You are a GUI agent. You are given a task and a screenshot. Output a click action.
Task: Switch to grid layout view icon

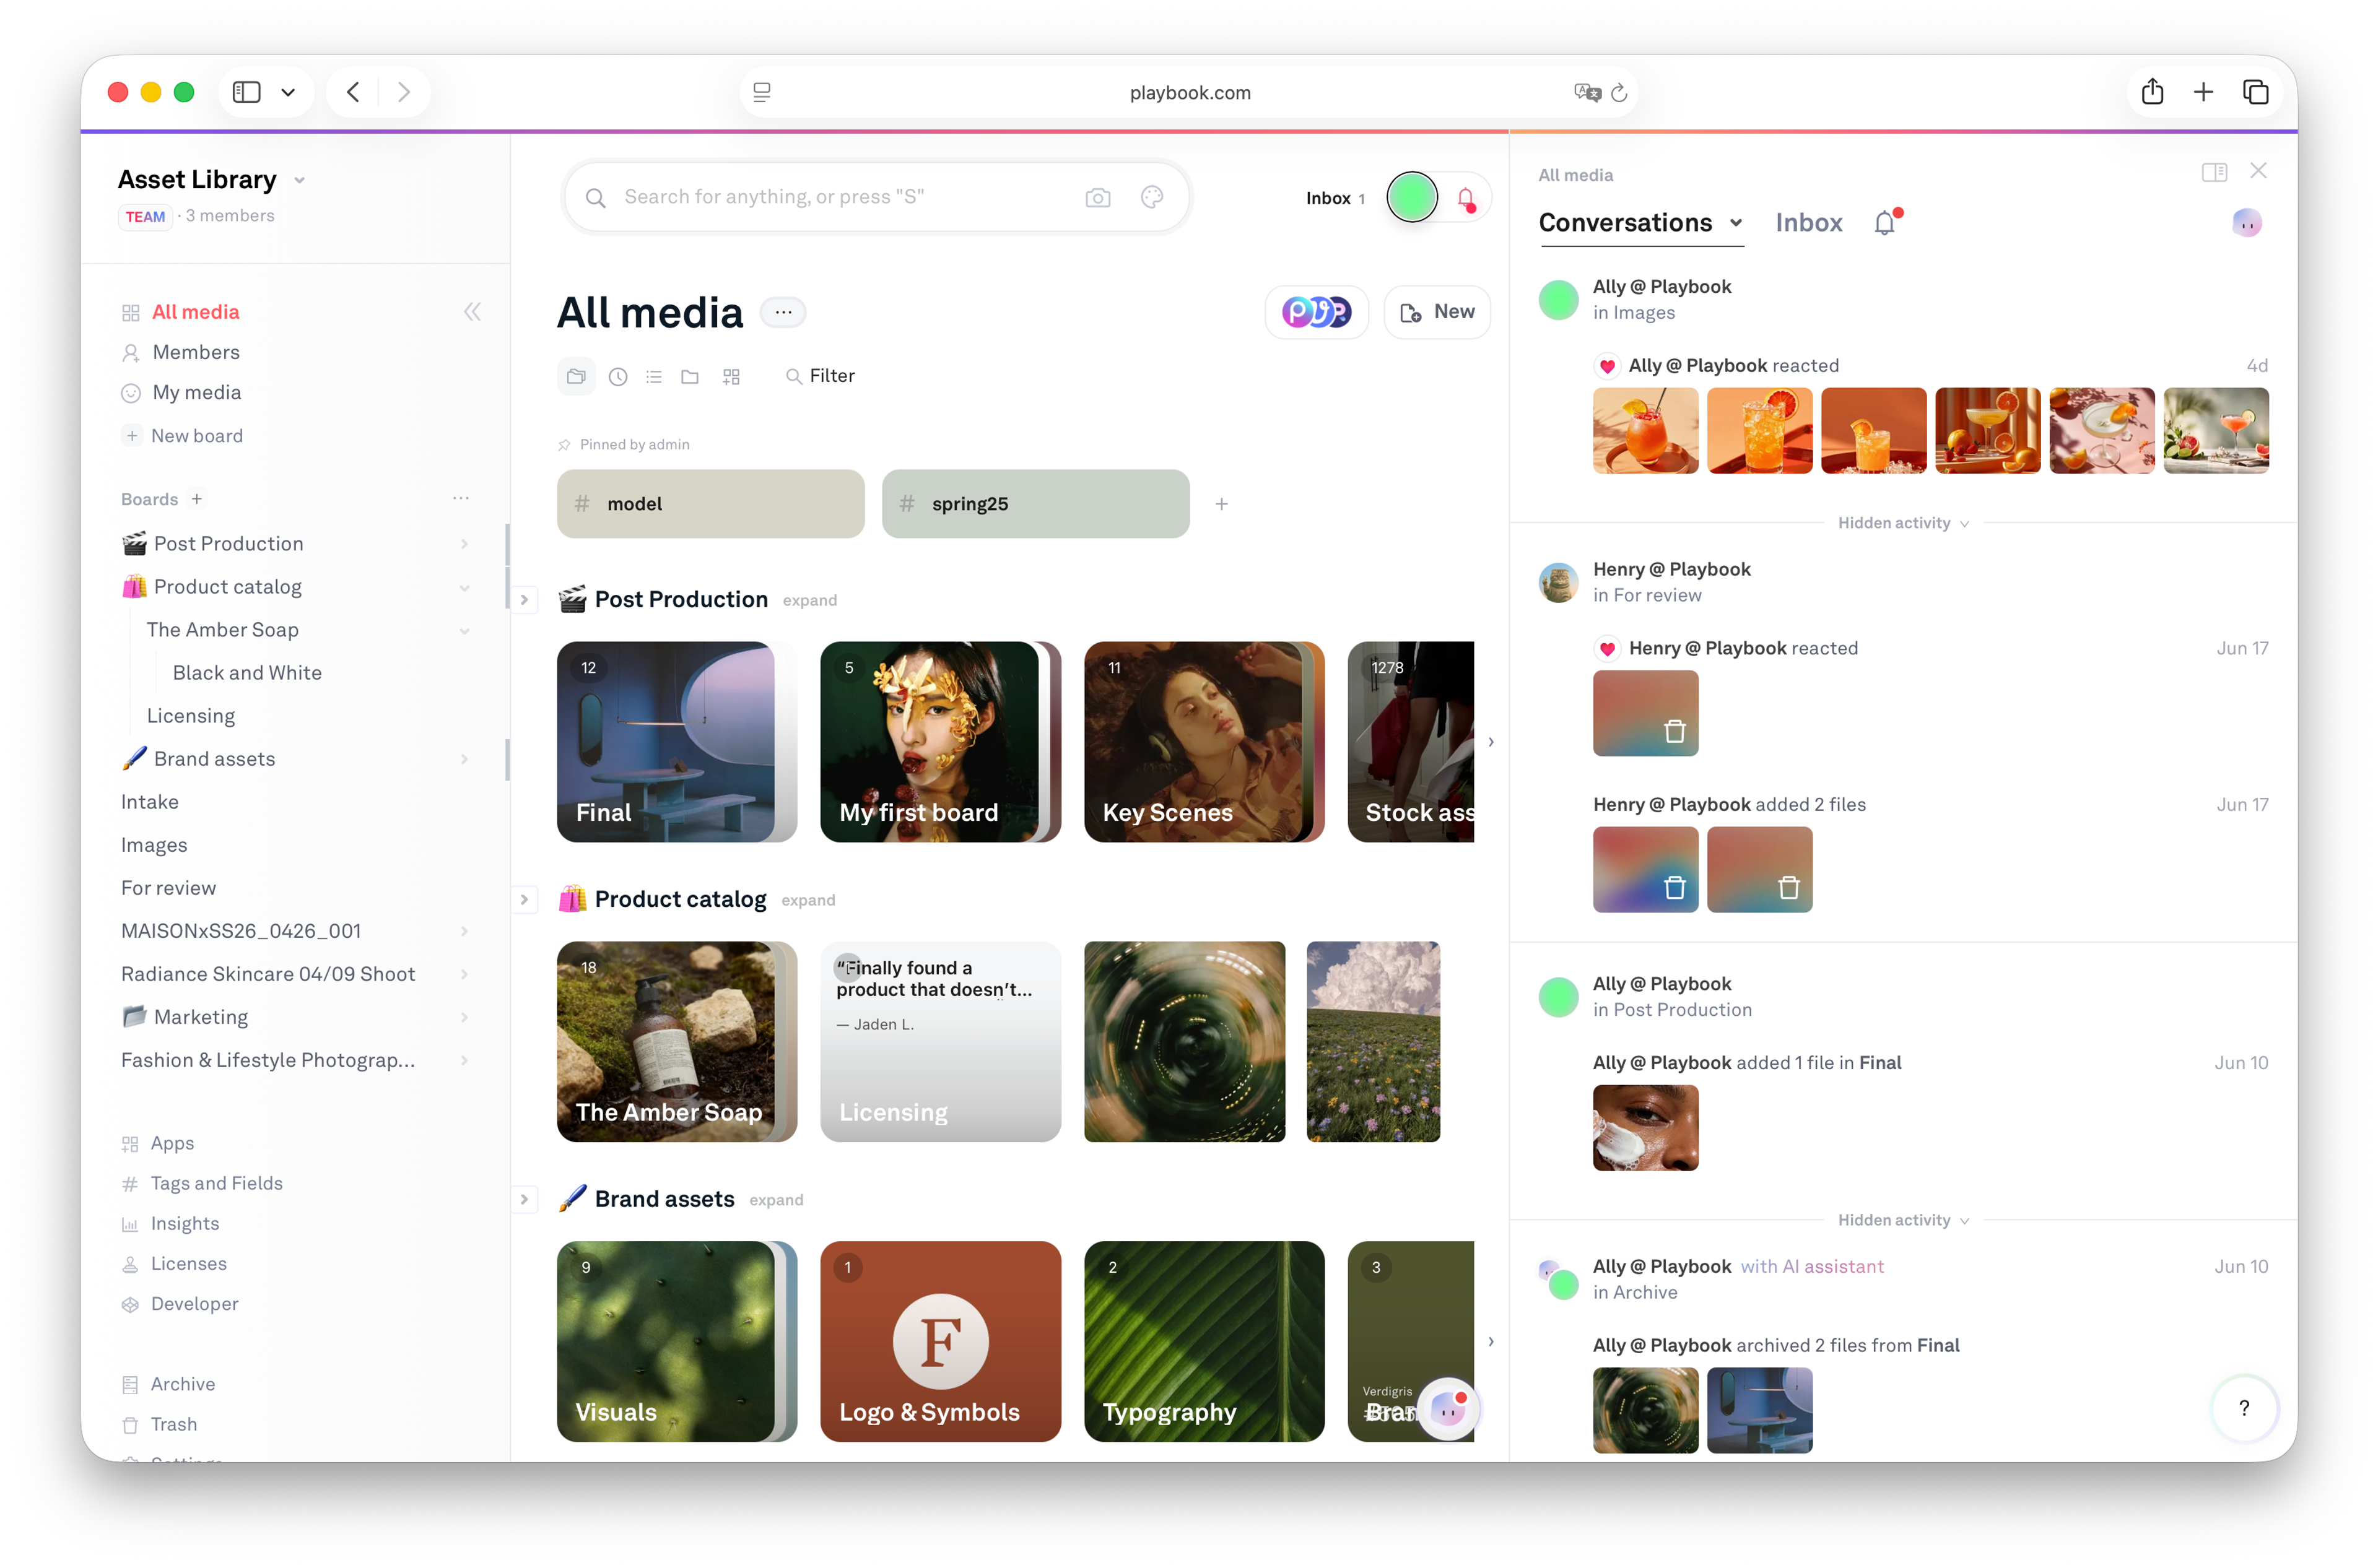click(731, 376)
